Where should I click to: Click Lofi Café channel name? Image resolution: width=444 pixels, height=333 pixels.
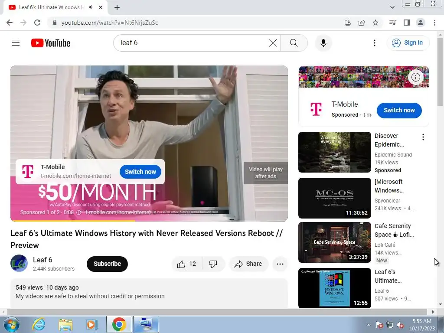tap(385, 245)
